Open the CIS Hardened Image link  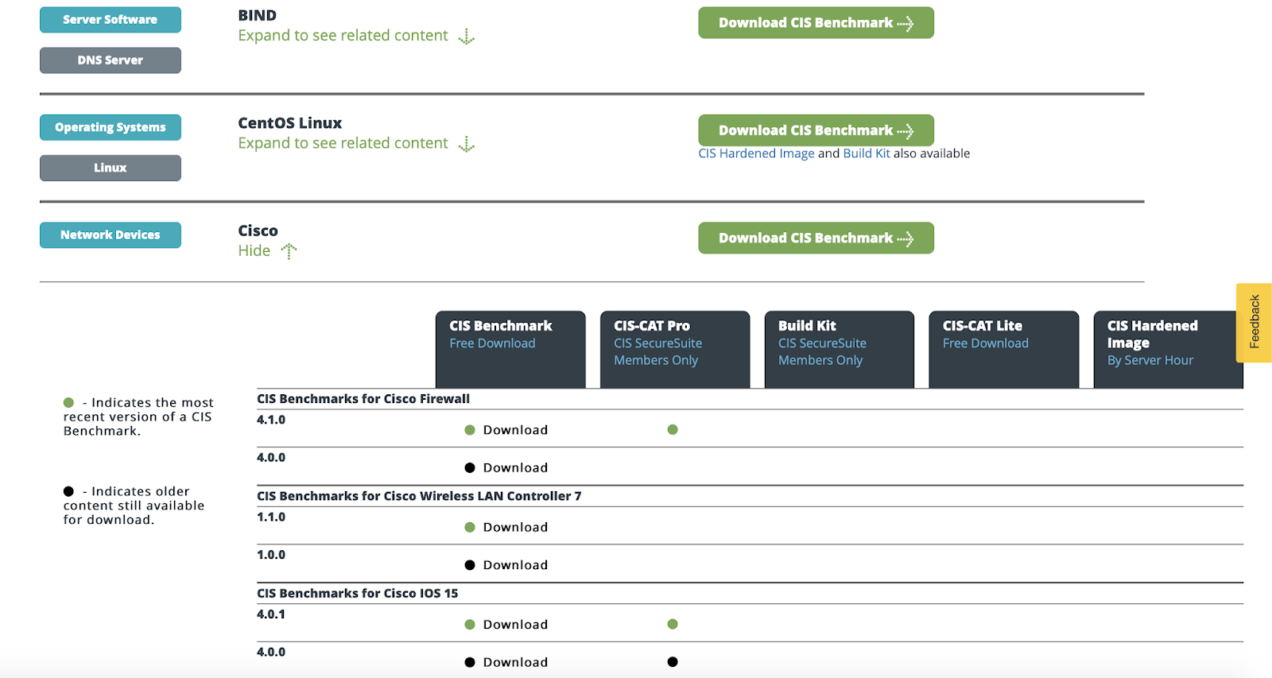point(756,153)
